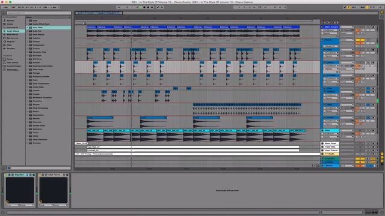This screenshot has height=216, width=385.
Task: Expand the Compressor device presets
Action: 27,45
